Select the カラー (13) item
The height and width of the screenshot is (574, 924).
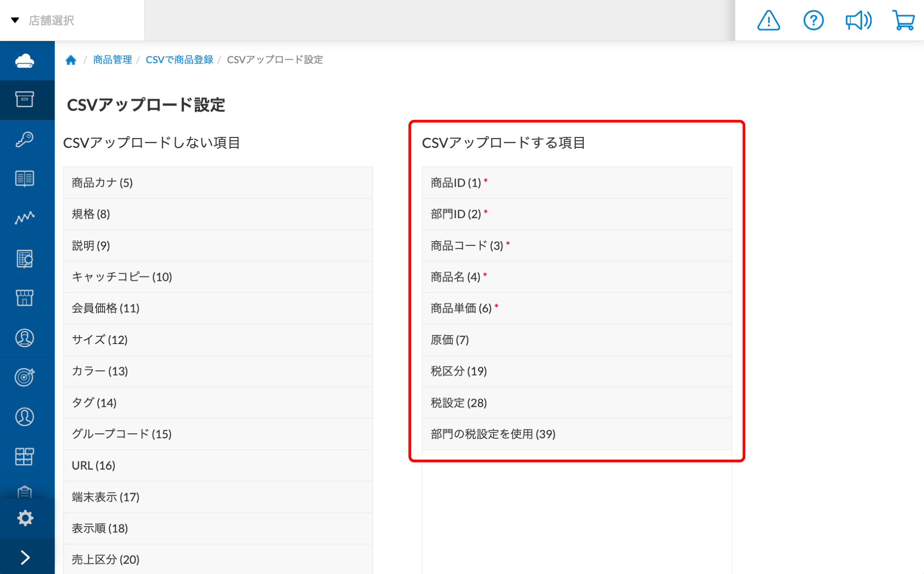[x=218, y=371]
